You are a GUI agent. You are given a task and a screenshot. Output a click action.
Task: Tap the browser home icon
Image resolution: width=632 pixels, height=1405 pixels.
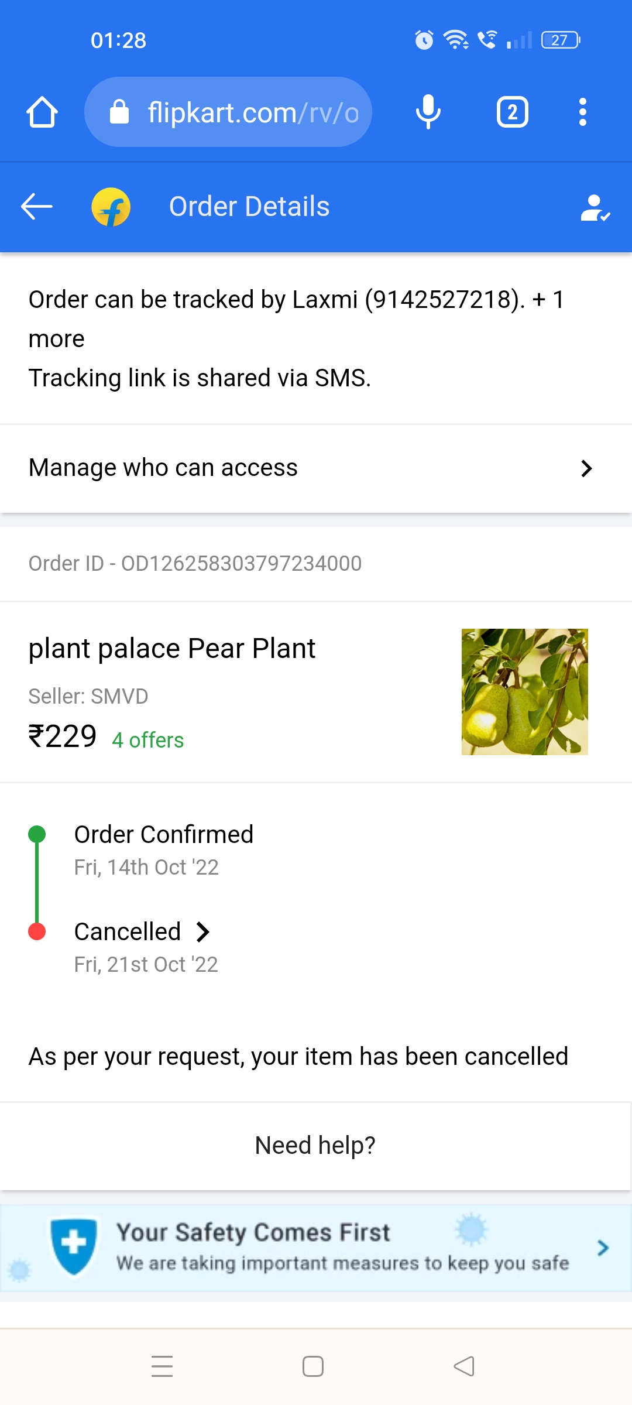pos(42,112)
